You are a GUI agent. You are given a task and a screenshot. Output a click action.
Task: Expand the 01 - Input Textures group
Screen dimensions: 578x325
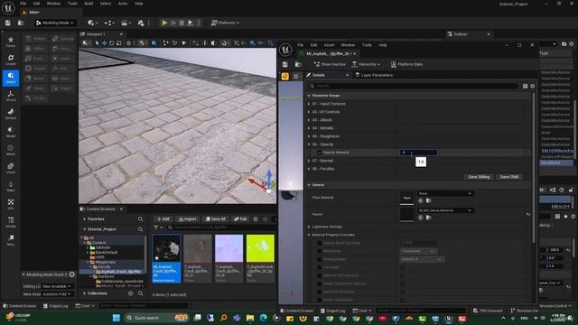click(x=309, y=104)
